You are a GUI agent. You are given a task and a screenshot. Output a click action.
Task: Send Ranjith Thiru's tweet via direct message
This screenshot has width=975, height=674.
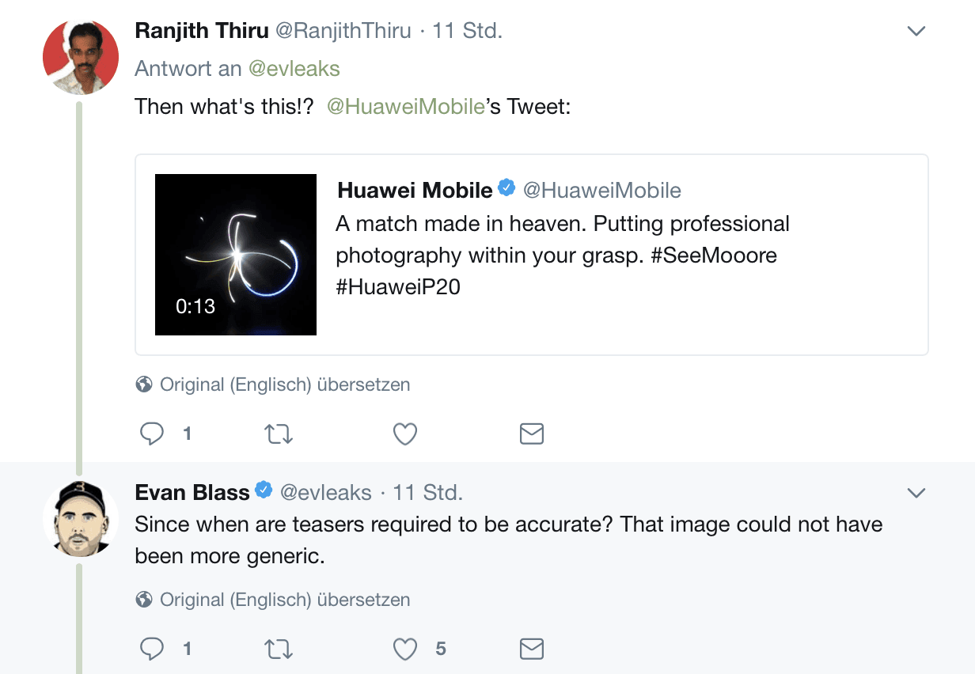pos(532,434)
